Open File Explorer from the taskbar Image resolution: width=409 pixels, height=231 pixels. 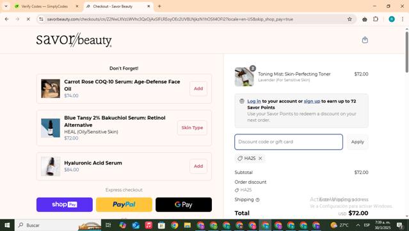click(188, 225)
